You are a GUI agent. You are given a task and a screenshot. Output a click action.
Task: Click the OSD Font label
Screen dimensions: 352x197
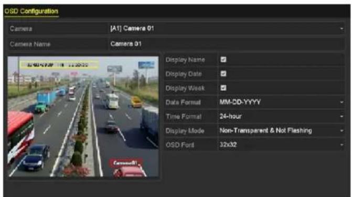[180, 145]
